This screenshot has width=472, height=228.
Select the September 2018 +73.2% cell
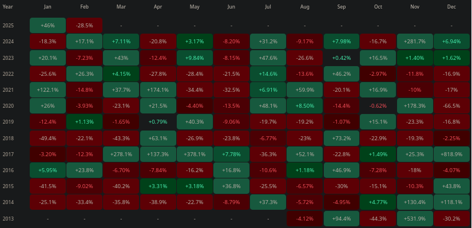(342, 139)
